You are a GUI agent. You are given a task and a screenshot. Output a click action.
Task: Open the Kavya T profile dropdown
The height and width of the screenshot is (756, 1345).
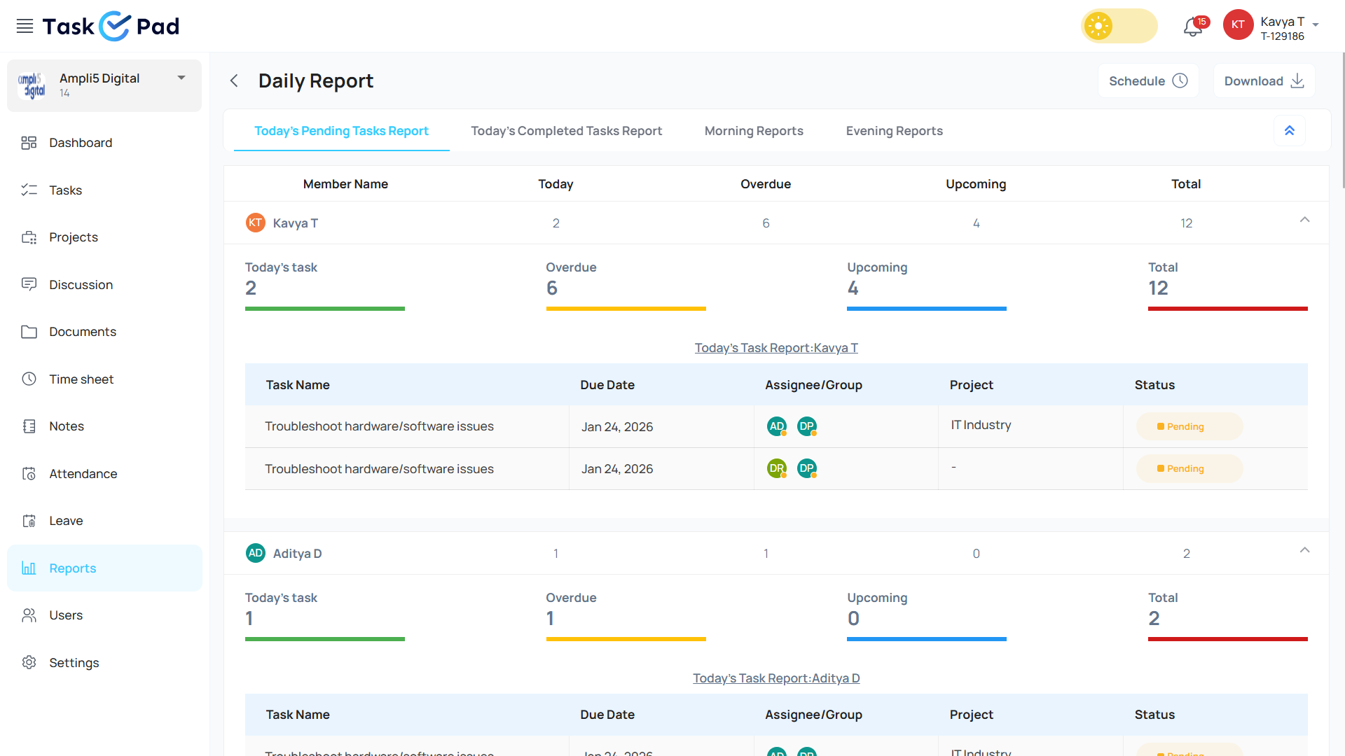click(x=1315, y=25)
